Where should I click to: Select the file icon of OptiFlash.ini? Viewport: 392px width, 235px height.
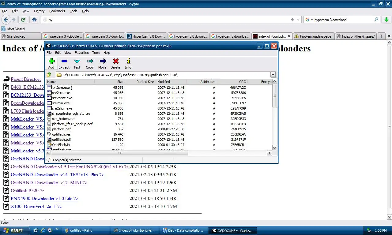click(49, 145)
